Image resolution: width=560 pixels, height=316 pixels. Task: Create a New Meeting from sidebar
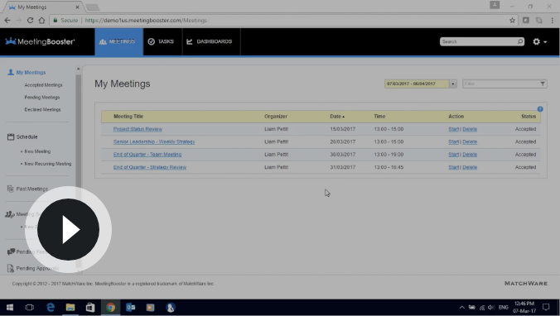point(37,151)
